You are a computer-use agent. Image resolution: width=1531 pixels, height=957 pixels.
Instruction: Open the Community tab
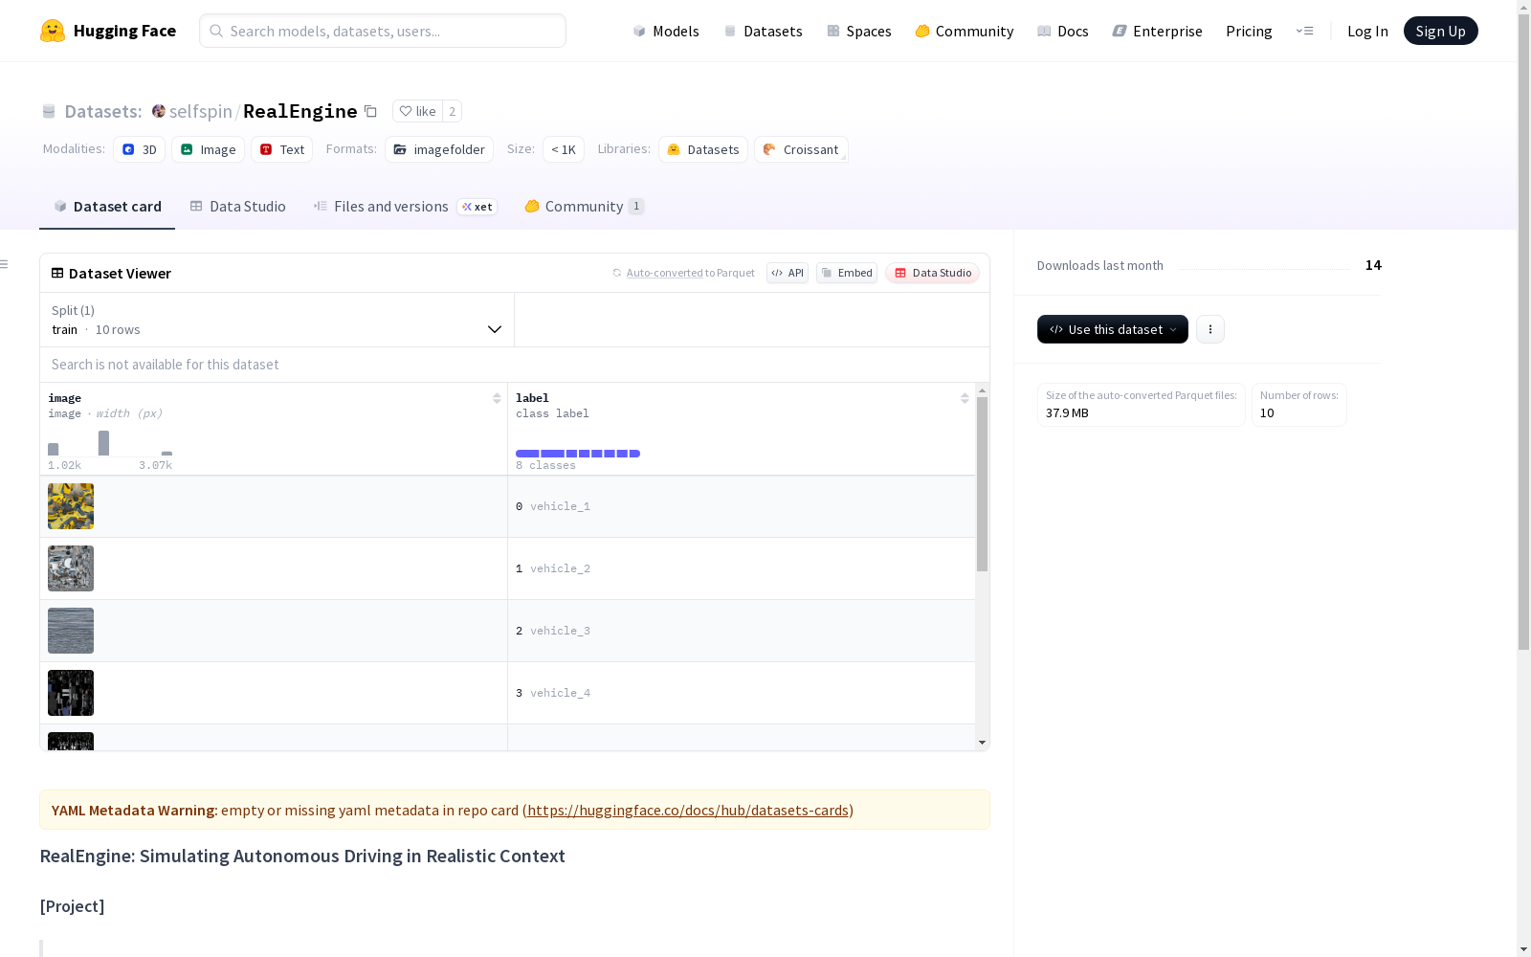click(x=585, y=207)
